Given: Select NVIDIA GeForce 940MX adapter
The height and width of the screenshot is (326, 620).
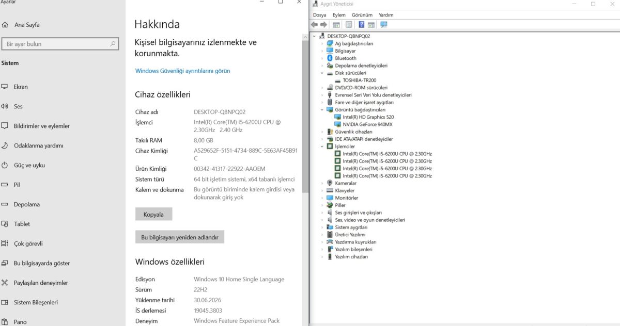Looking at the screenshot, I should [x=367, y=124].
